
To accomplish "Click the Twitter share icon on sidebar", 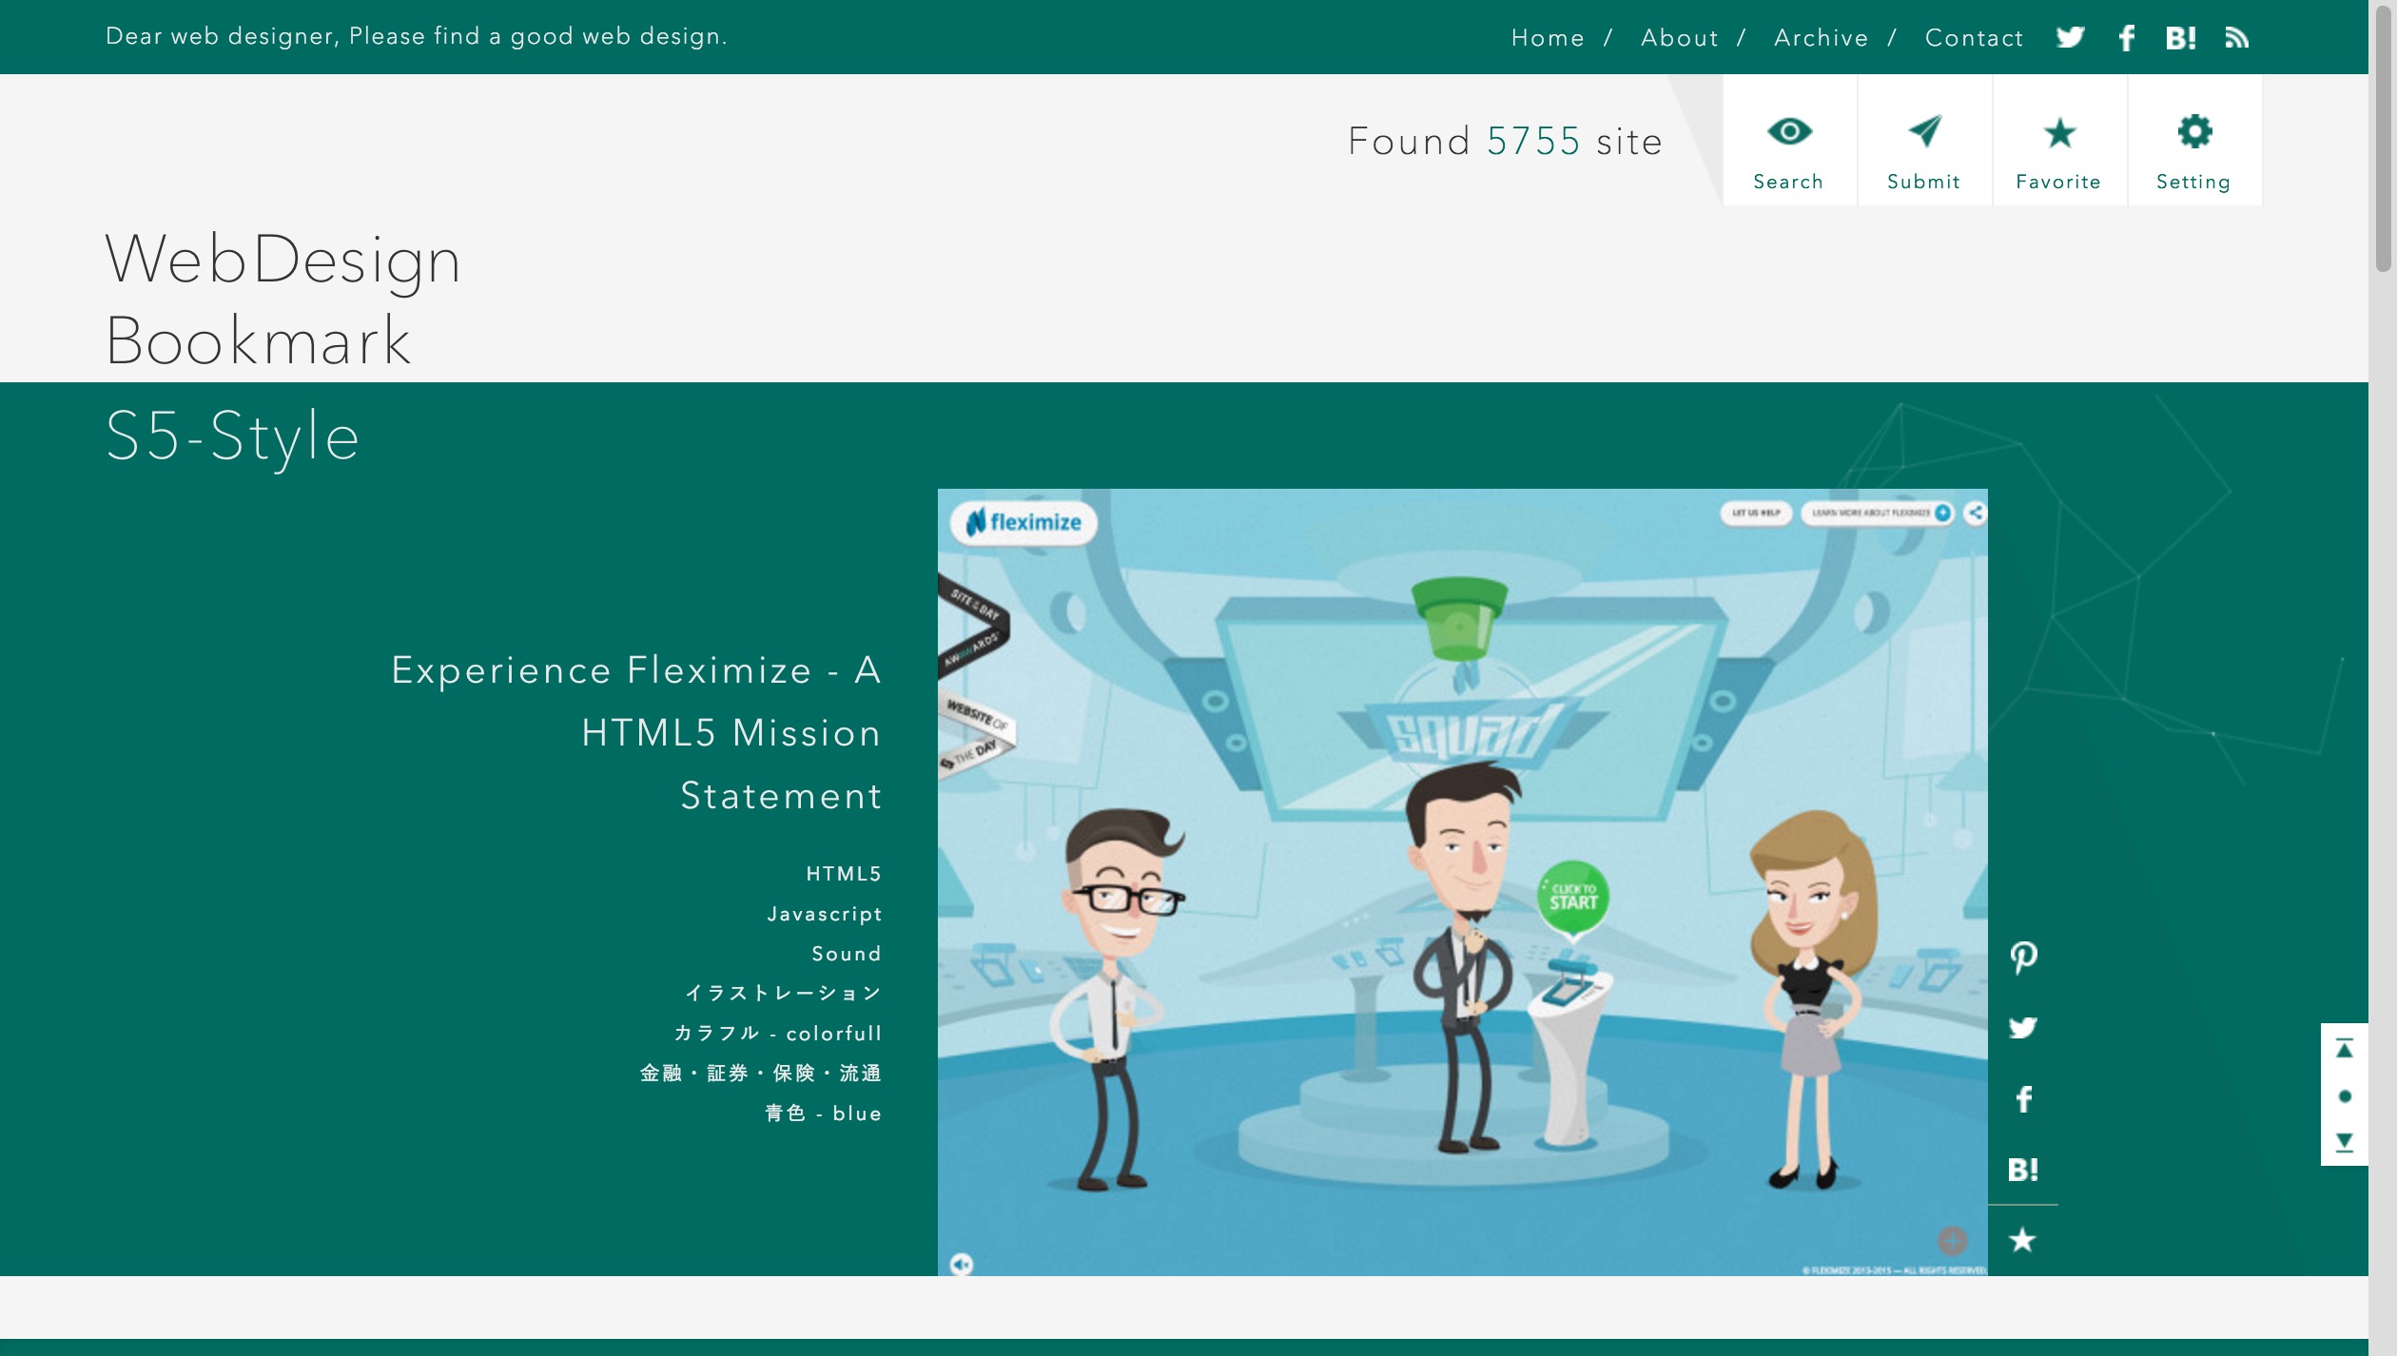I will coord(2021,1027).
